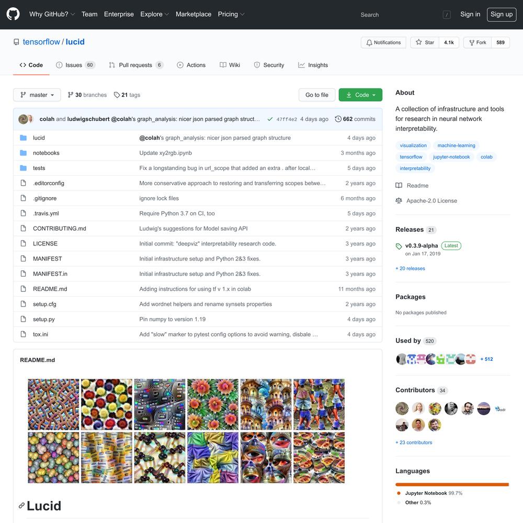Click the link anchor icon beside Lucid heading
This screenshot has height=523, width=523.
pos(21,506)
